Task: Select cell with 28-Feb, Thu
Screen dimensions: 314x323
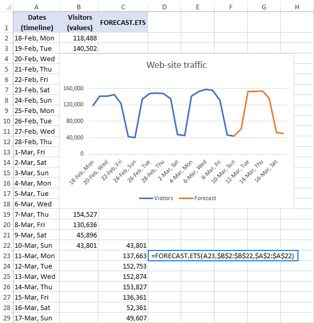Action: 36,142
